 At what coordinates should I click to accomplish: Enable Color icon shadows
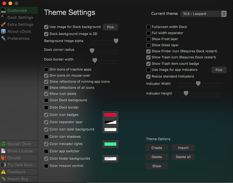pos(46,137)
